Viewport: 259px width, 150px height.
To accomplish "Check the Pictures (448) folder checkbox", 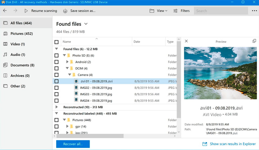I will coord(56,120).
